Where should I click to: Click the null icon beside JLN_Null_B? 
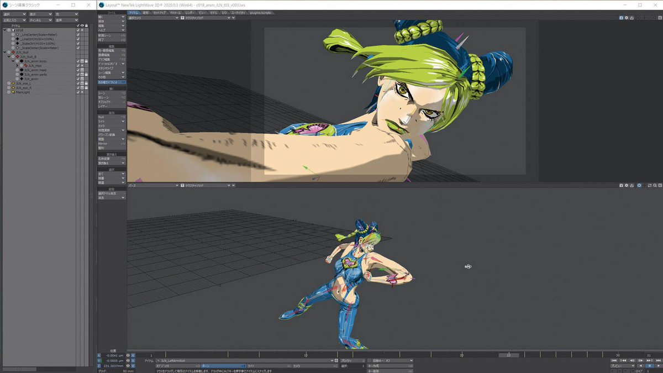click(x=18, y=57)
